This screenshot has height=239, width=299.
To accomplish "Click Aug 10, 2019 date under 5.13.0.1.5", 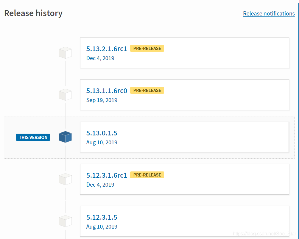I will pos(102,143).
